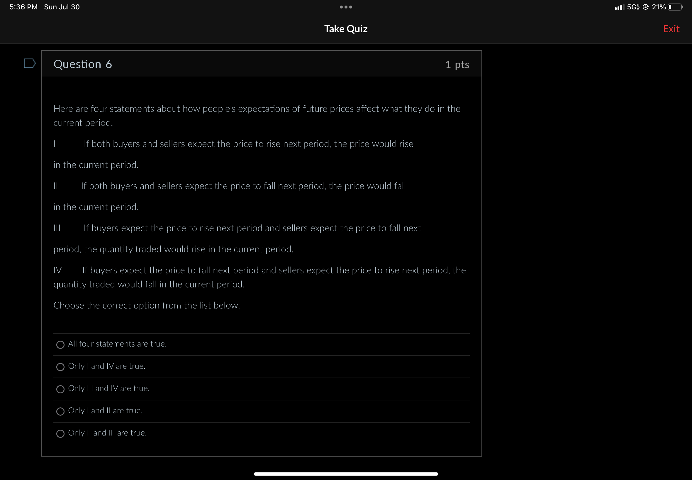Exit the quiz
This screenshot has height=480, width=692.
pos(671,29)
